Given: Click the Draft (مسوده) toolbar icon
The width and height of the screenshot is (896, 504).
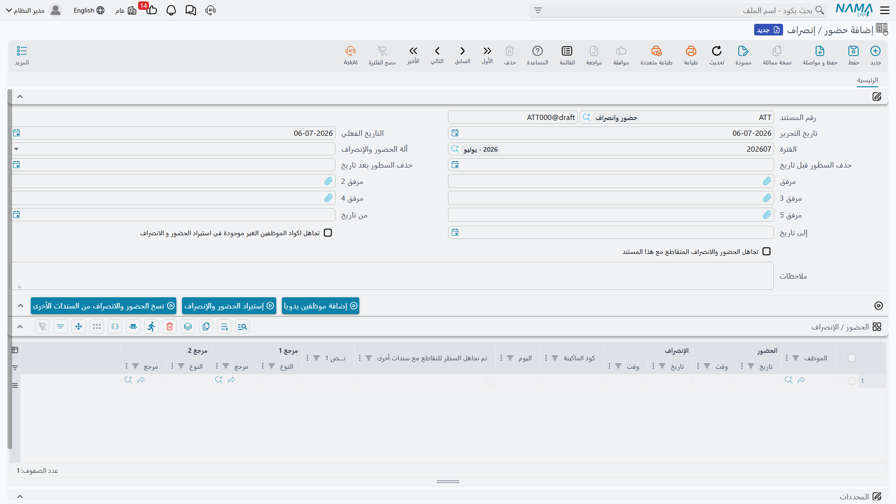Looking at the screenshot, I should point(743,51).
